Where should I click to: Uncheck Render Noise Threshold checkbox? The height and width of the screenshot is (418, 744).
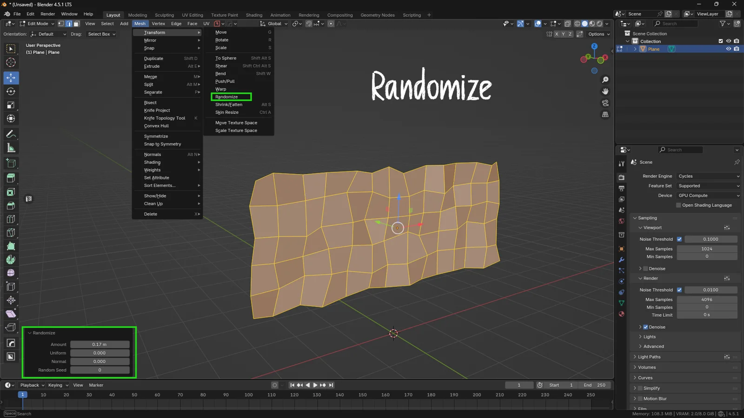point(679,290)
